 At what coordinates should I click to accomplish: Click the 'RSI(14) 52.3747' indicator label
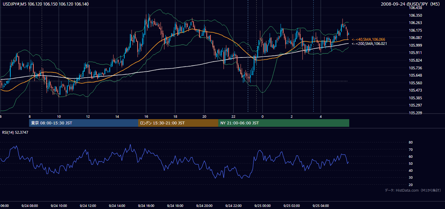[x=15, y=132]
